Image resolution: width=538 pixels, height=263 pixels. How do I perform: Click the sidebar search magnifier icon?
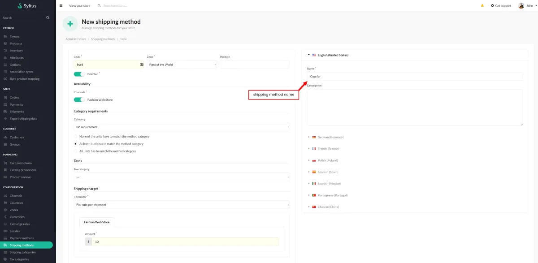coord(48,18)
